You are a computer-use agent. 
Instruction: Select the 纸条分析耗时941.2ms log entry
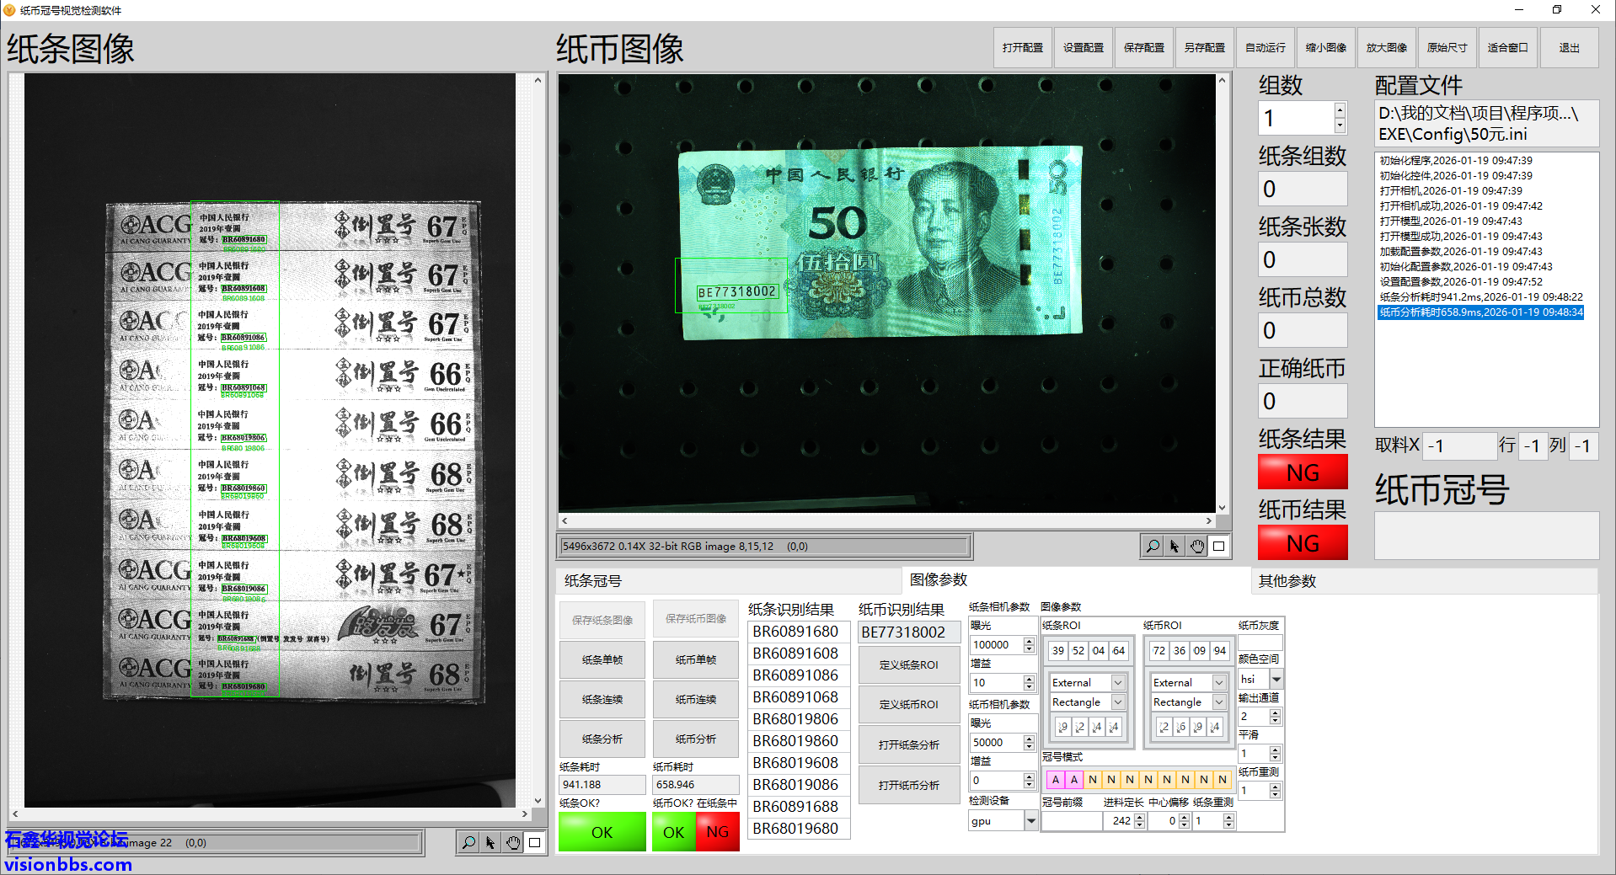coord(1480,297)
